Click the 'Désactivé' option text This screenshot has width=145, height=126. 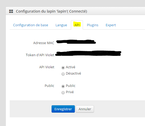[x=74, y=73]
